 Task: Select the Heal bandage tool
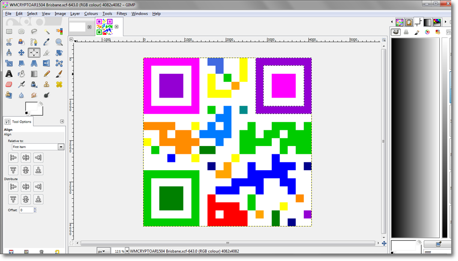(x=59, y=84)
